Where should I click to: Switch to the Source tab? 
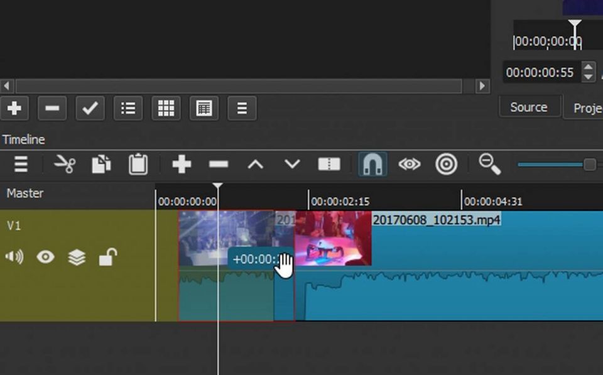[528, 107]
